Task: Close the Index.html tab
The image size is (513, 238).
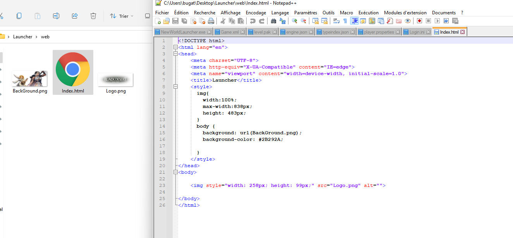Action: pos(463,32)
